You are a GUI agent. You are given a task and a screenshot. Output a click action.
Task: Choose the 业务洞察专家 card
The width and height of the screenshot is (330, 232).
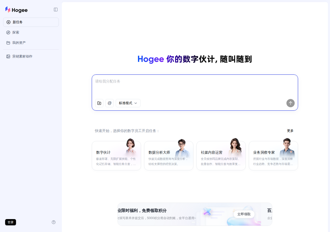[x=273, y=156]
